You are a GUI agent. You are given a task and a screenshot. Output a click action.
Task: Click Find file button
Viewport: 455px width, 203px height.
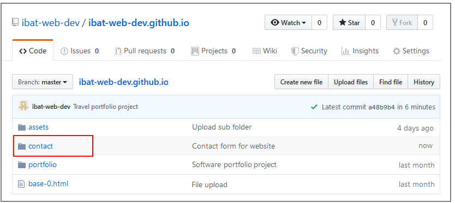pos(391,82)
